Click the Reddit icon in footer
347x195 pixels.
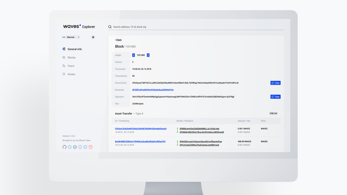[91, 147]
